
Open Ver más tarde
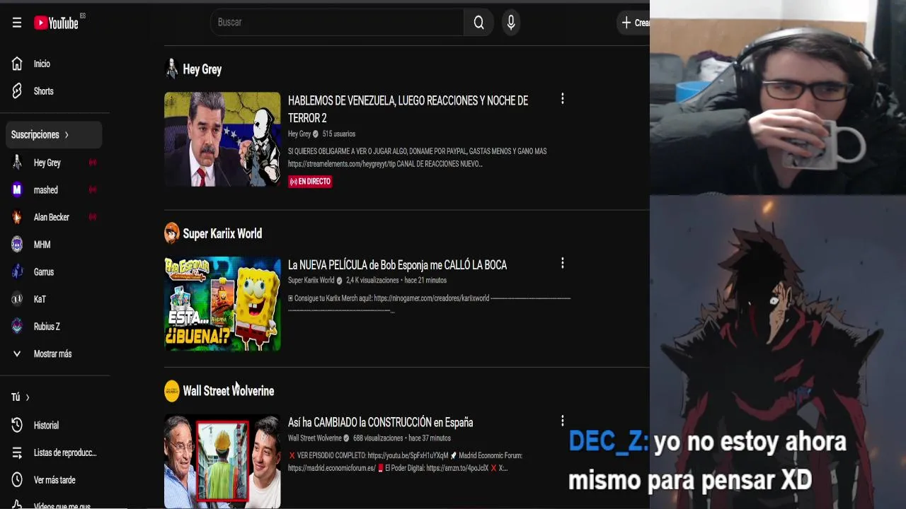(x=55, y=480)
